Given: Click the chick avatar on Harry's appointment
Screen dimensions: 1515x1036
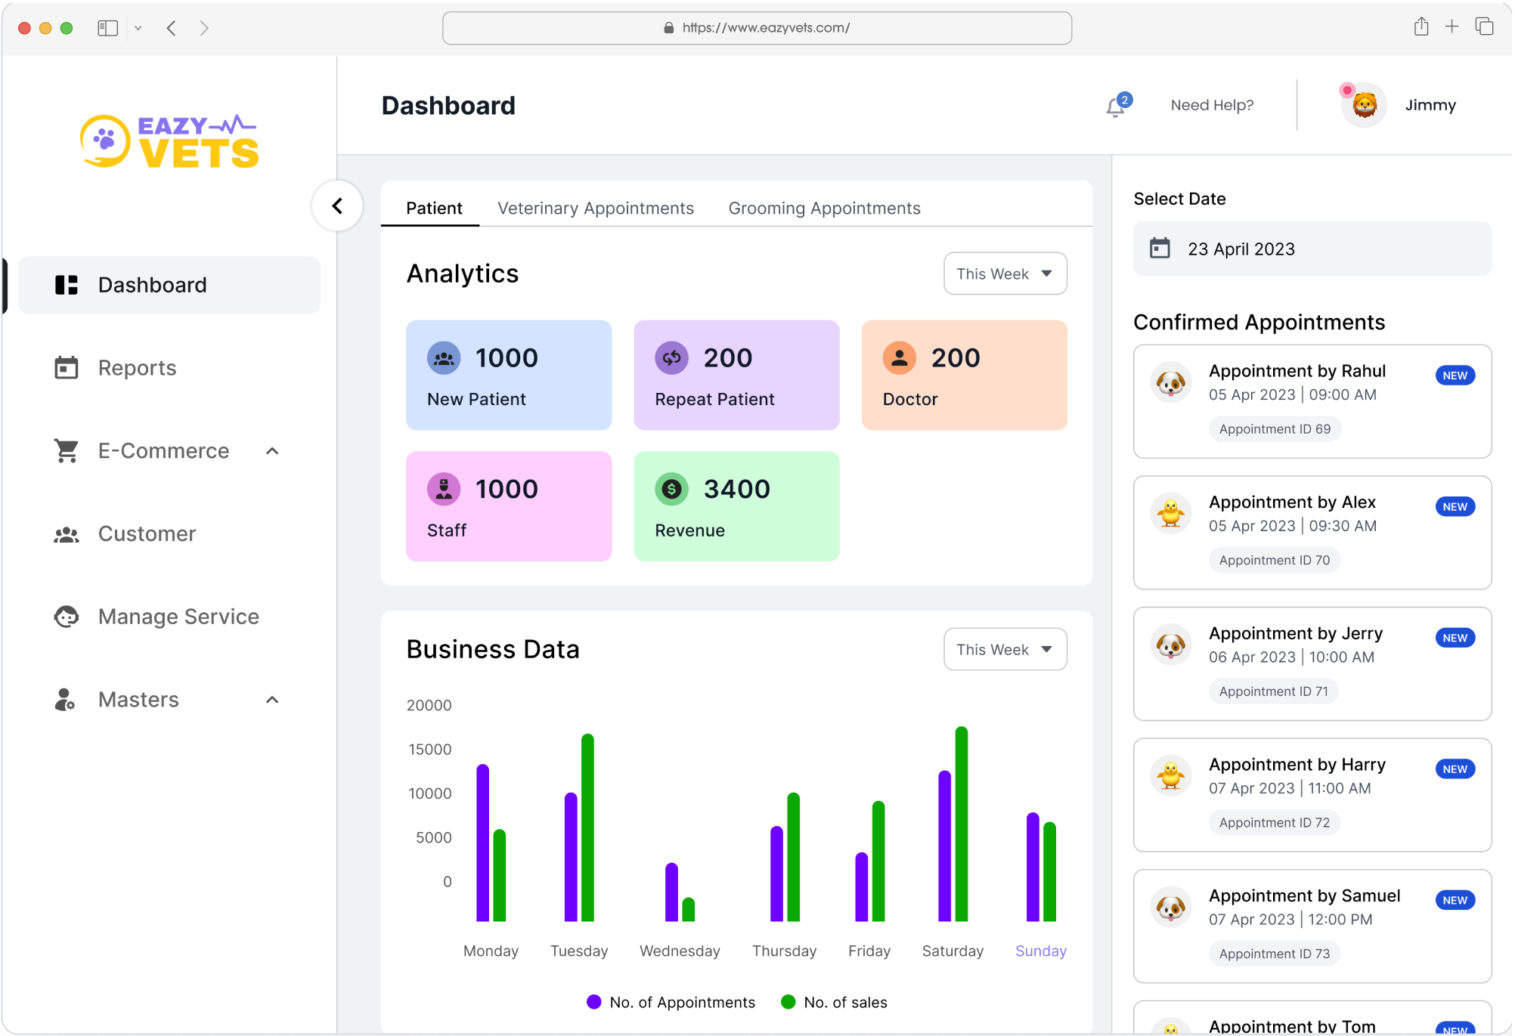Looking at the screenshot, I should pyautogui.click(x=1171, y=776).
